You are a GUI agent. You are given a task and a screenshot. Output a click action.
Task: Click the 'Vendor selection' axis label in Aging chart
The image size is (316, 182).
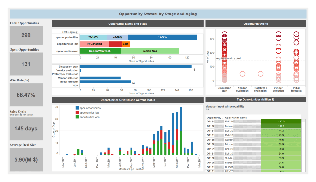(278, 89)
